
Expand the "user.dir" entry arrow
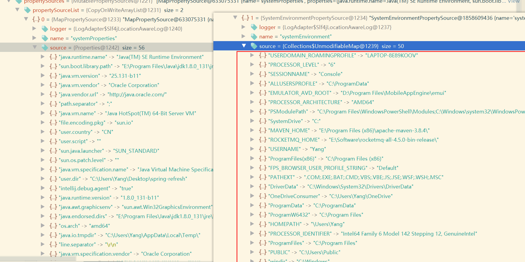[x=43, y=179]
